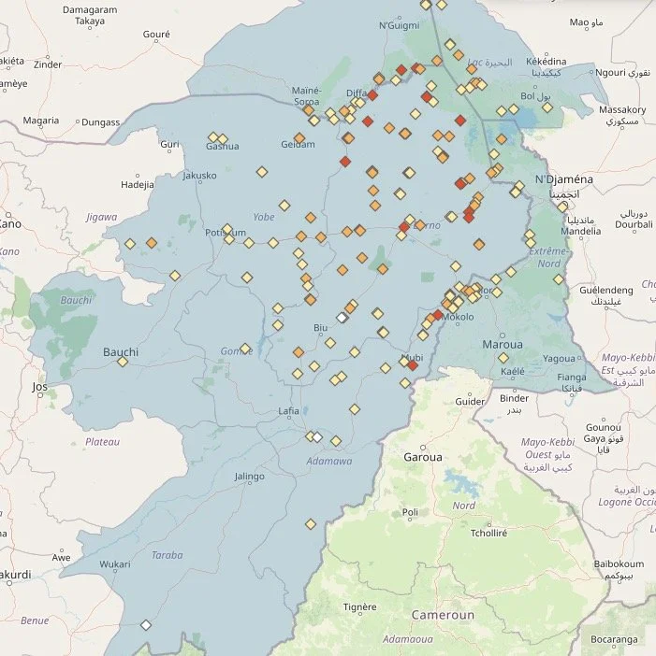
Task: Click the diamond marker northeast of Yobe label
Action: [284, 206]
